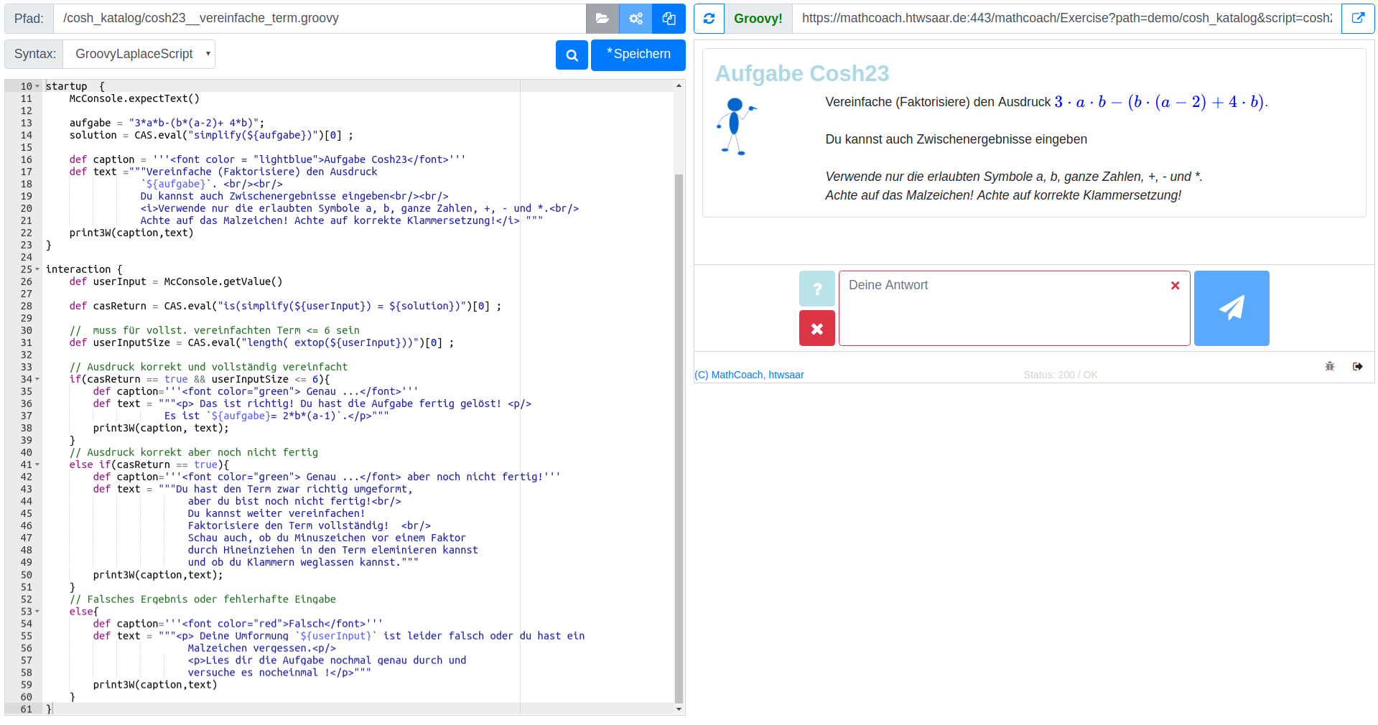Click the bug debug icon

[x=1329, y=366]
